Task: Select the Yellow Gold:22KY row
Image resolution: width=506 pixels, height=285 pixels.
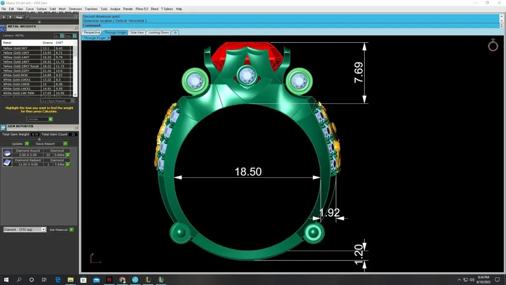Action: (37, 71)
